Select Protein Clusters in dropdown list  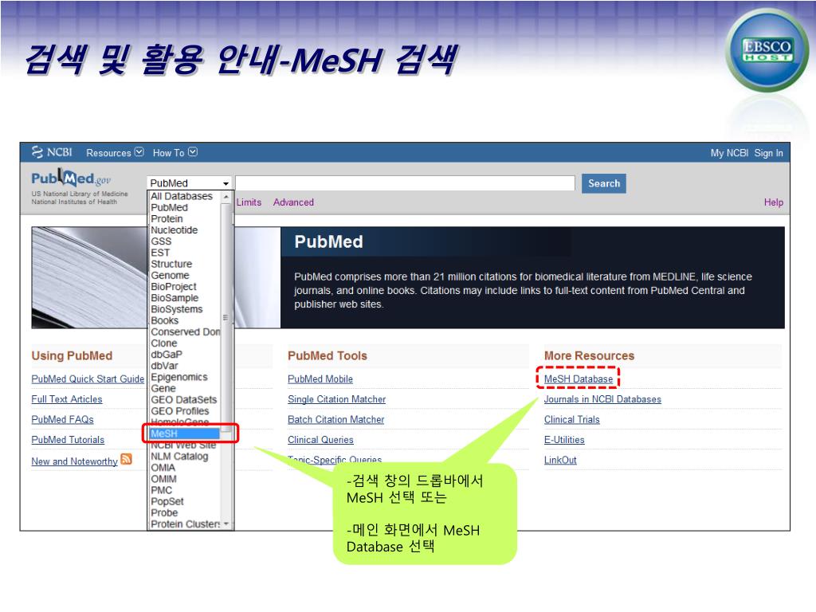click(x=185, y=524)
